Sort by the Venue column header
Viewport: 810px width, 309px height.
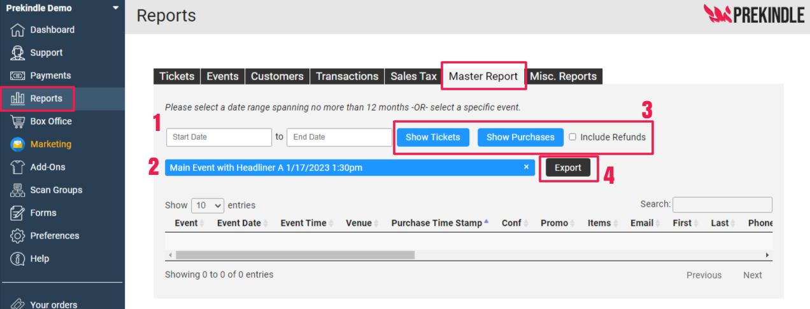tap(362, 223)
